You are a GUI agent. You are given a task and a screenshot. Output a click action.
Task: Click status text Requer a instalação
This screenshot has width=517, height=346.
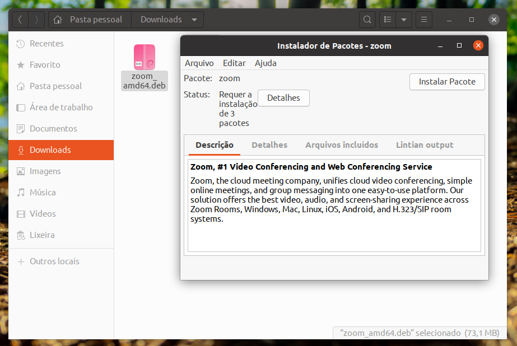(238, 109)
